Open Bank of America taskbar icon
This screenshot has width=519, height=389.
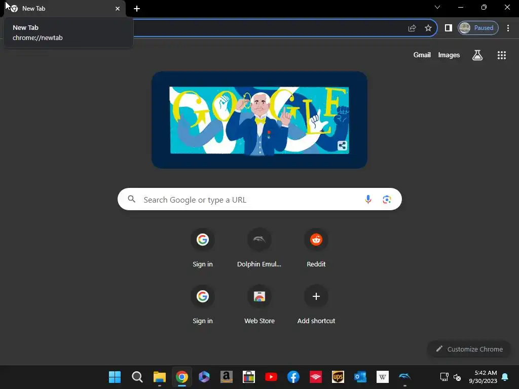tap(315, 377)
